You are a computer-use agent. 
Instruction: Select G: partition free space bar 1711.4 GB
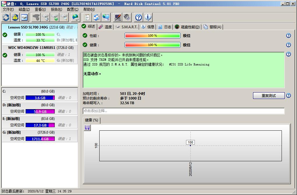[x=40, y=139]
